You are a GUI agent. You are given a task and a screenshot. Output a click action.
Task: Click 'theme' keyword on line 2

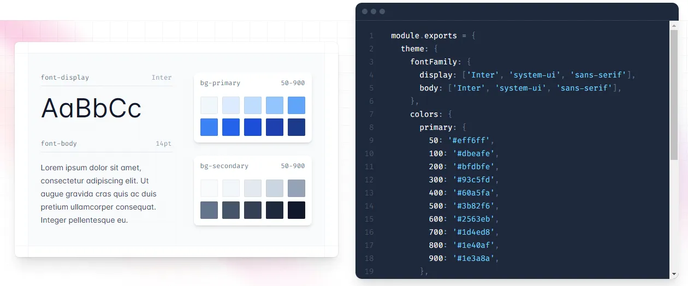412,49
